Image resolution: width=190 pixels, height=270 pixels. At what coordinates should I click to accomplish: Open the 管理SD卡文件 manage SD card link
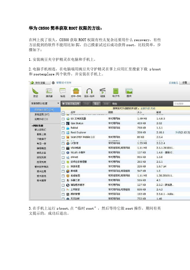(x=64, y=83)
